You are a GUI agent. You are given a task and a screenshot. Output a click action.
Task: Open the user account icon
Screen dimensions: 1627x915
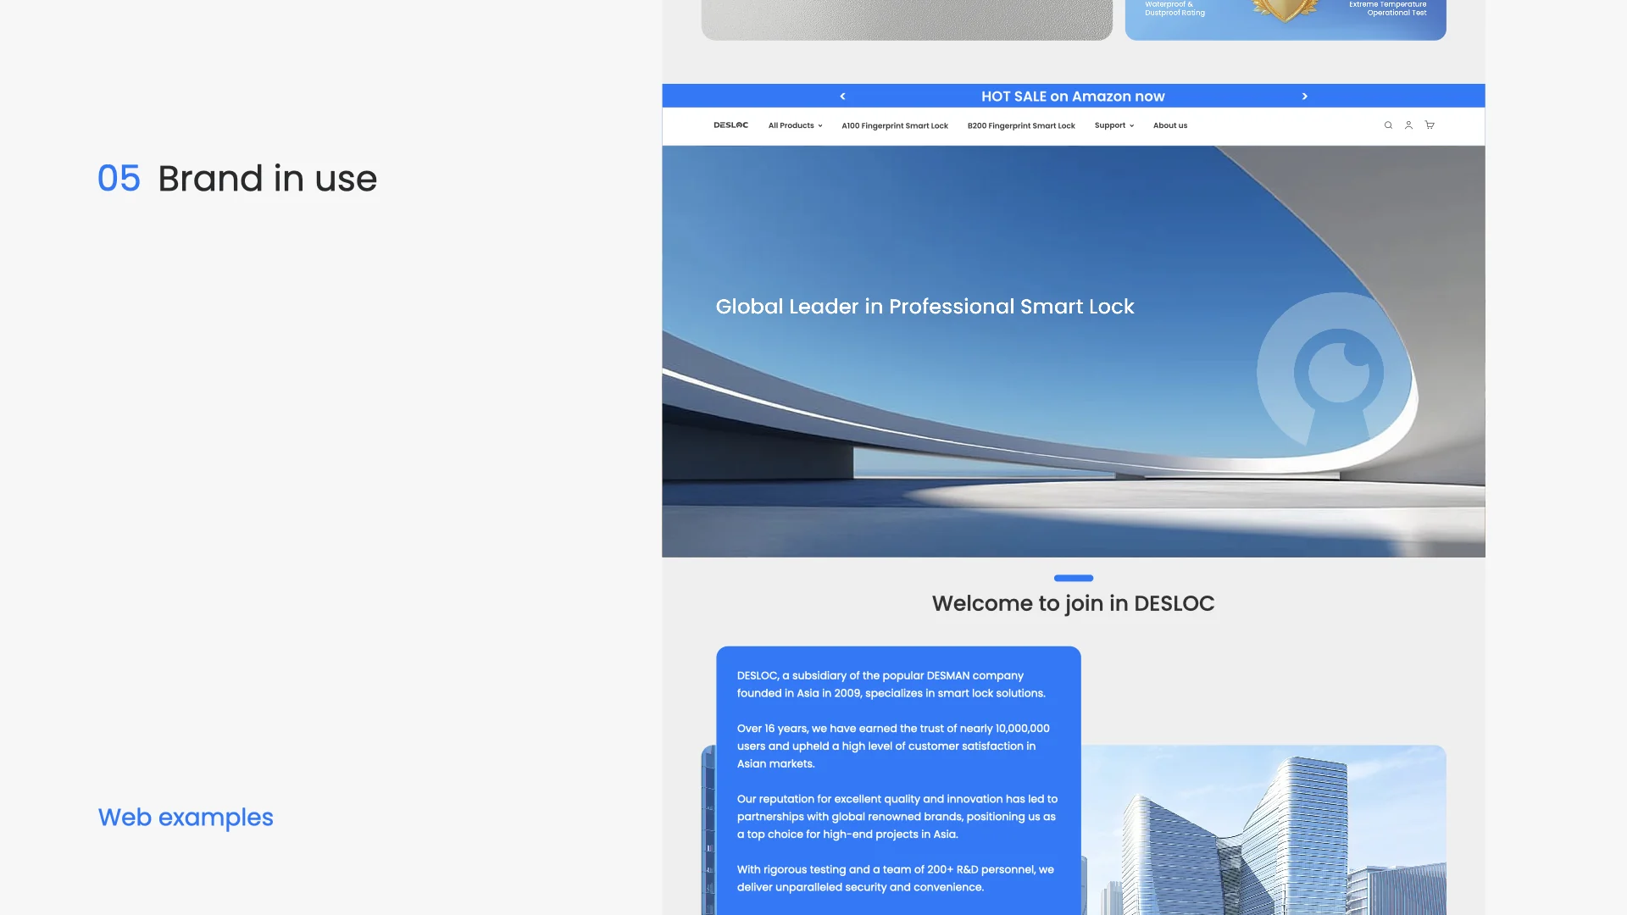click(1408, 125)
